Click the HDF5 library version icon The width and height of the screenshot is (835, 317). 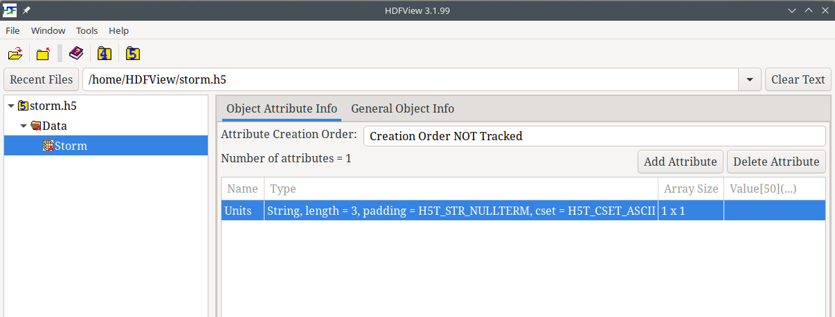point(133,53)
